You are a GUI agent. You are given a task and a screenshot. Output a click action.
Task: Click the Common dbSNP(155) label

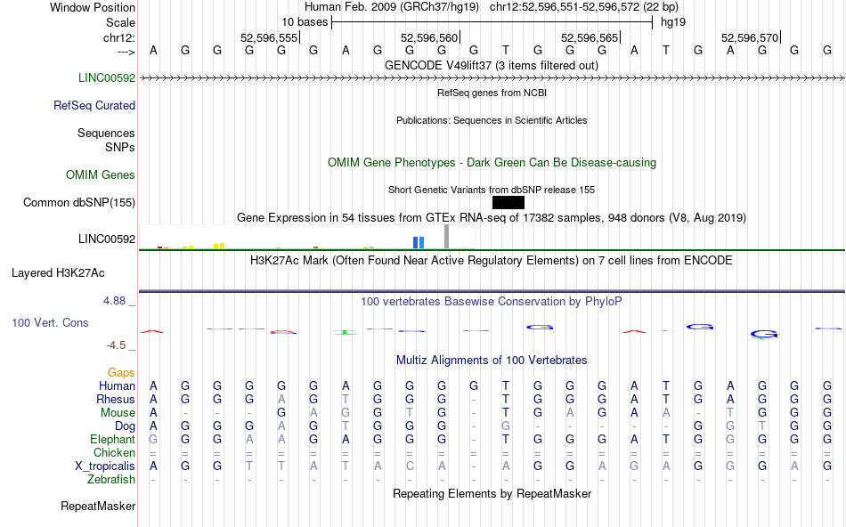[79, 202]
